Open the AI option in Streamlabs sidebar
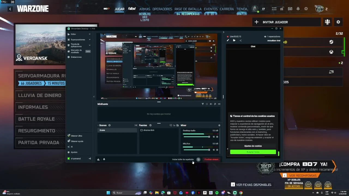This screenshot has width=349, height=196. tap(72, 146)
